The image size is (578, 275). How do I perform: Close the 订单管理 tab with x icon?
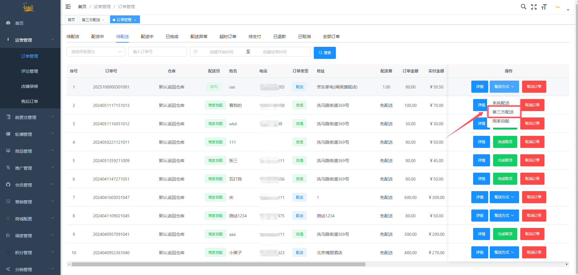click(135, 20)
